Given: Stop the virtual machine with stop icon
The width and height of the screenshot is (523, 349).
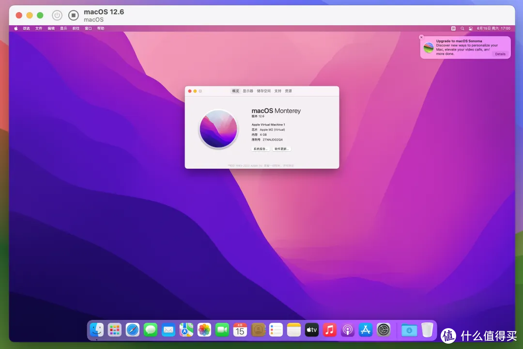Looking at the screenshot, I should pos(74,16).
